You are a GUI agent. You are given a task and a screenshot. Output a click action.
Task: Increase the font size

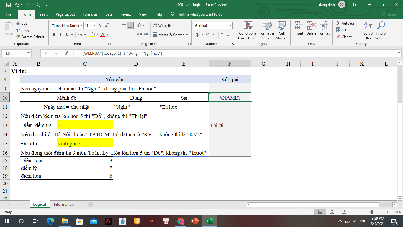pyautogui.click(x=100, y=26)
